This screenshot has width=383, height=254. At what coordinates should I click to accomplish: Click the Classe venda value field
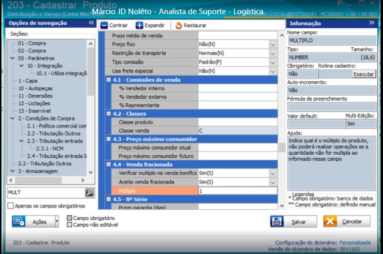coord(238,131)
